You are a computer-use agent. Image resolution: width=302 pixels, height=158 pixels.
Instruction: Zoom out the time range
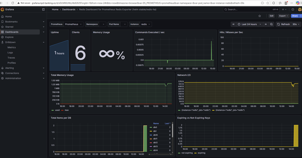click(271, 24)
